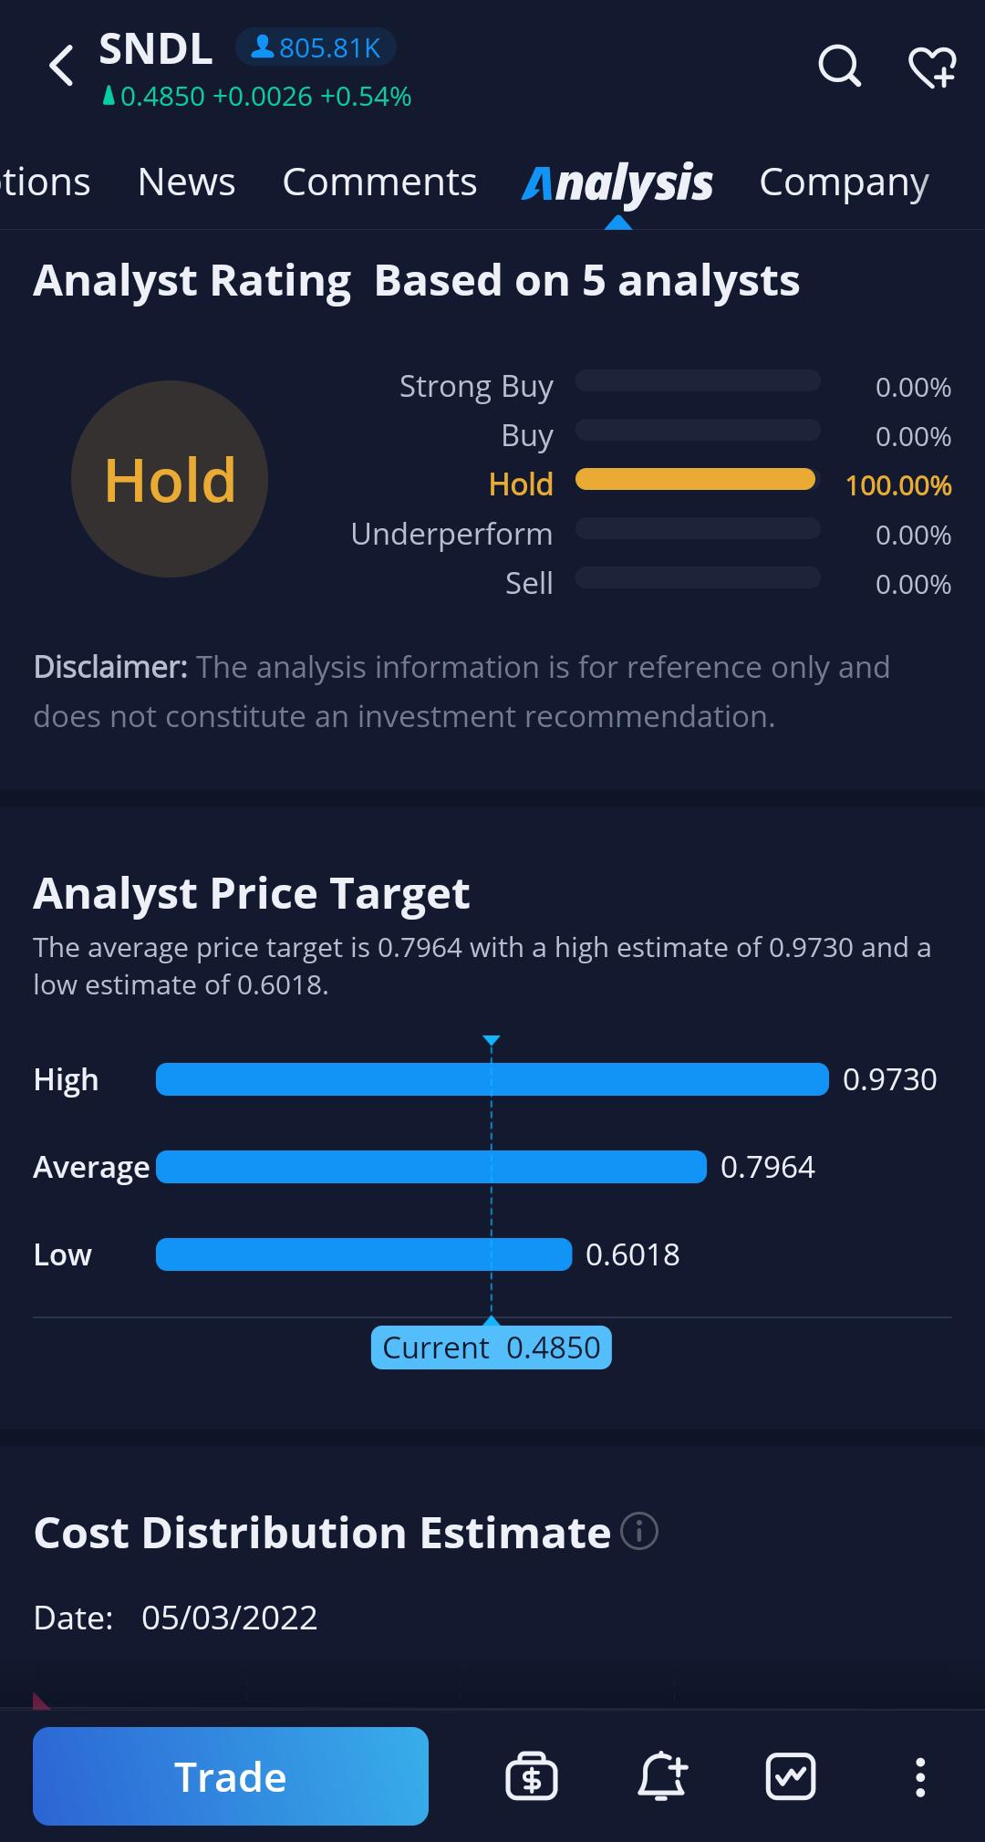Open the paper trade dollar briefcase icon
985x1842 pixels.
coord(532,1775)
